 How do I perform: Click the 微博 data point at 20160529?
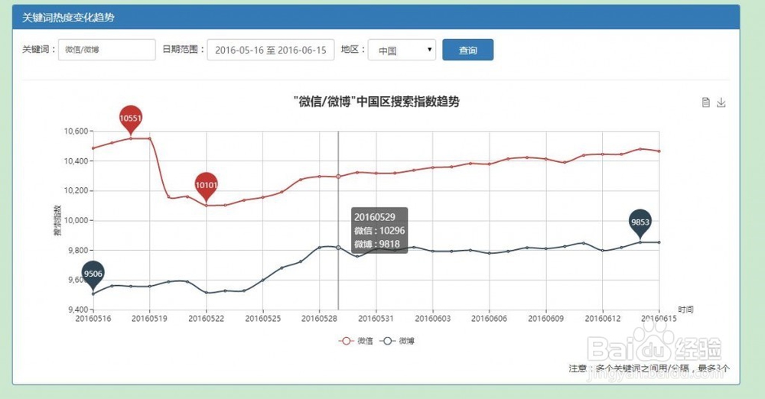pyautogui.click(x=338, y=248)
